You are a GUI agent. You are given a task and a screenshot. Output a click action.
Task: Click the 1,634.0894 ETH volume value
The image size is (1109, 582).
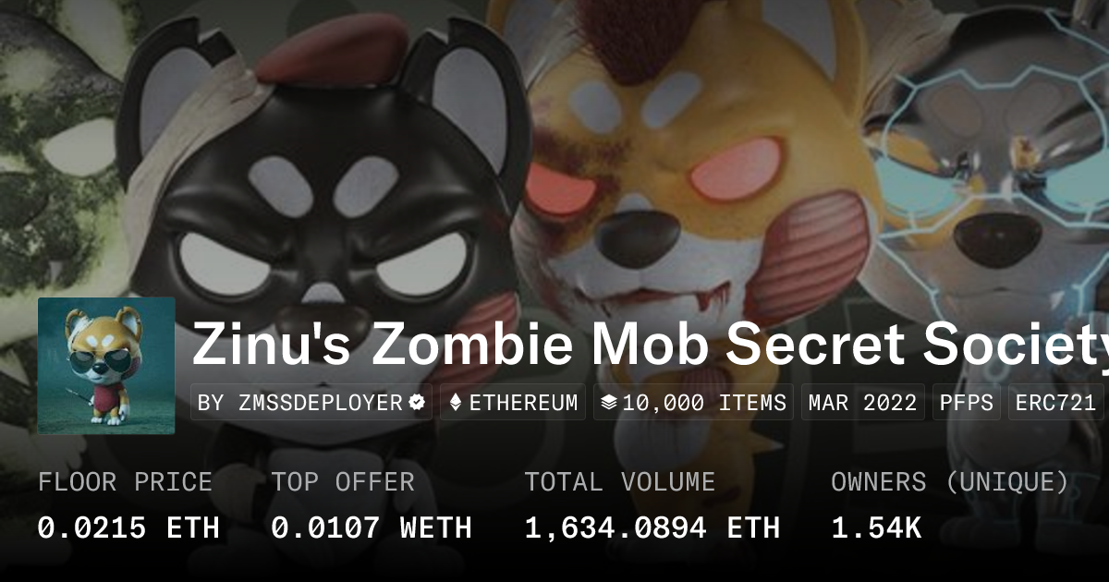point(652,527)
